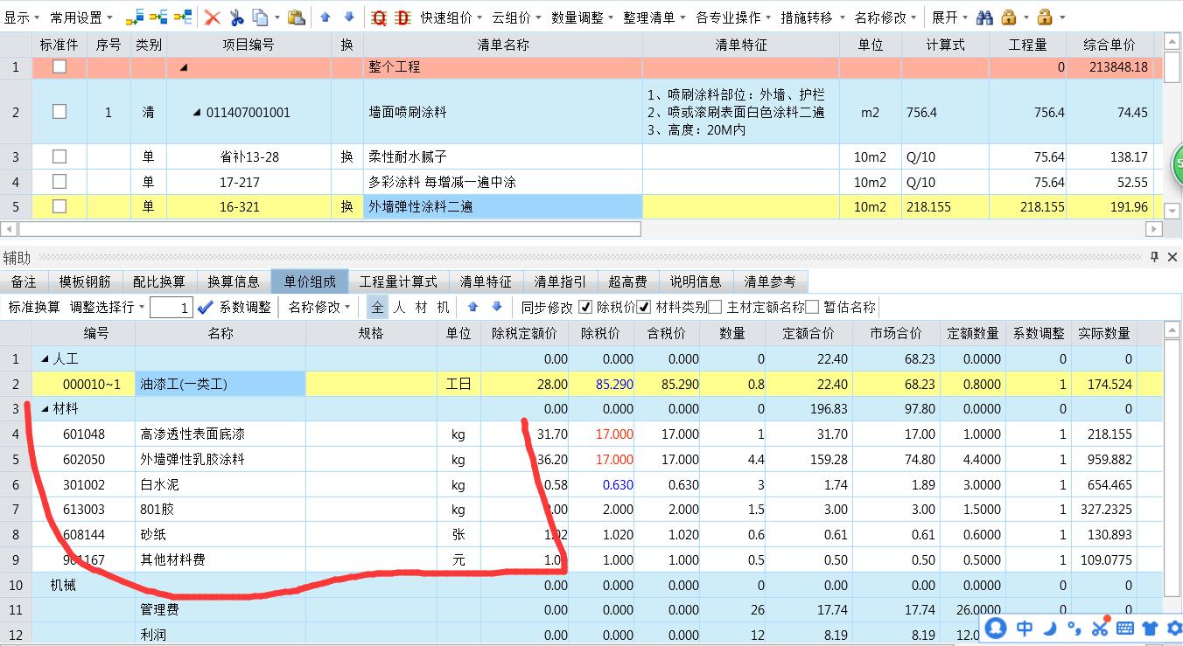Screen dimensions: 1183x646
Task: Click the blue avatar icon in the floating bar
Action: click(995, 627)
